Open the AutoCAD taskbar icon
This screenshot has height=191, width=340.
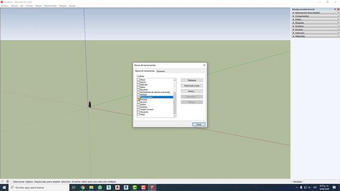pyautogui.click(x=117, y=187)
